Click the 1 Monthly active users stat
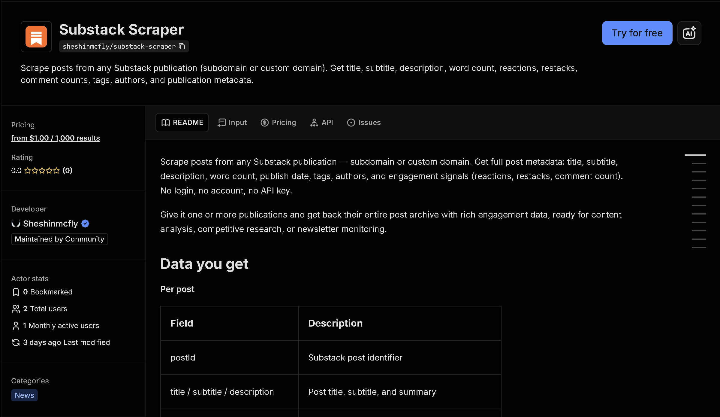This screenshot has width=720, height=417. coord(56,326)
